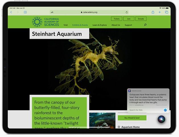This screenshot has width=179, height=137.
Task: Tap the Safari back arrow
Action: click(x=11, y=12)
